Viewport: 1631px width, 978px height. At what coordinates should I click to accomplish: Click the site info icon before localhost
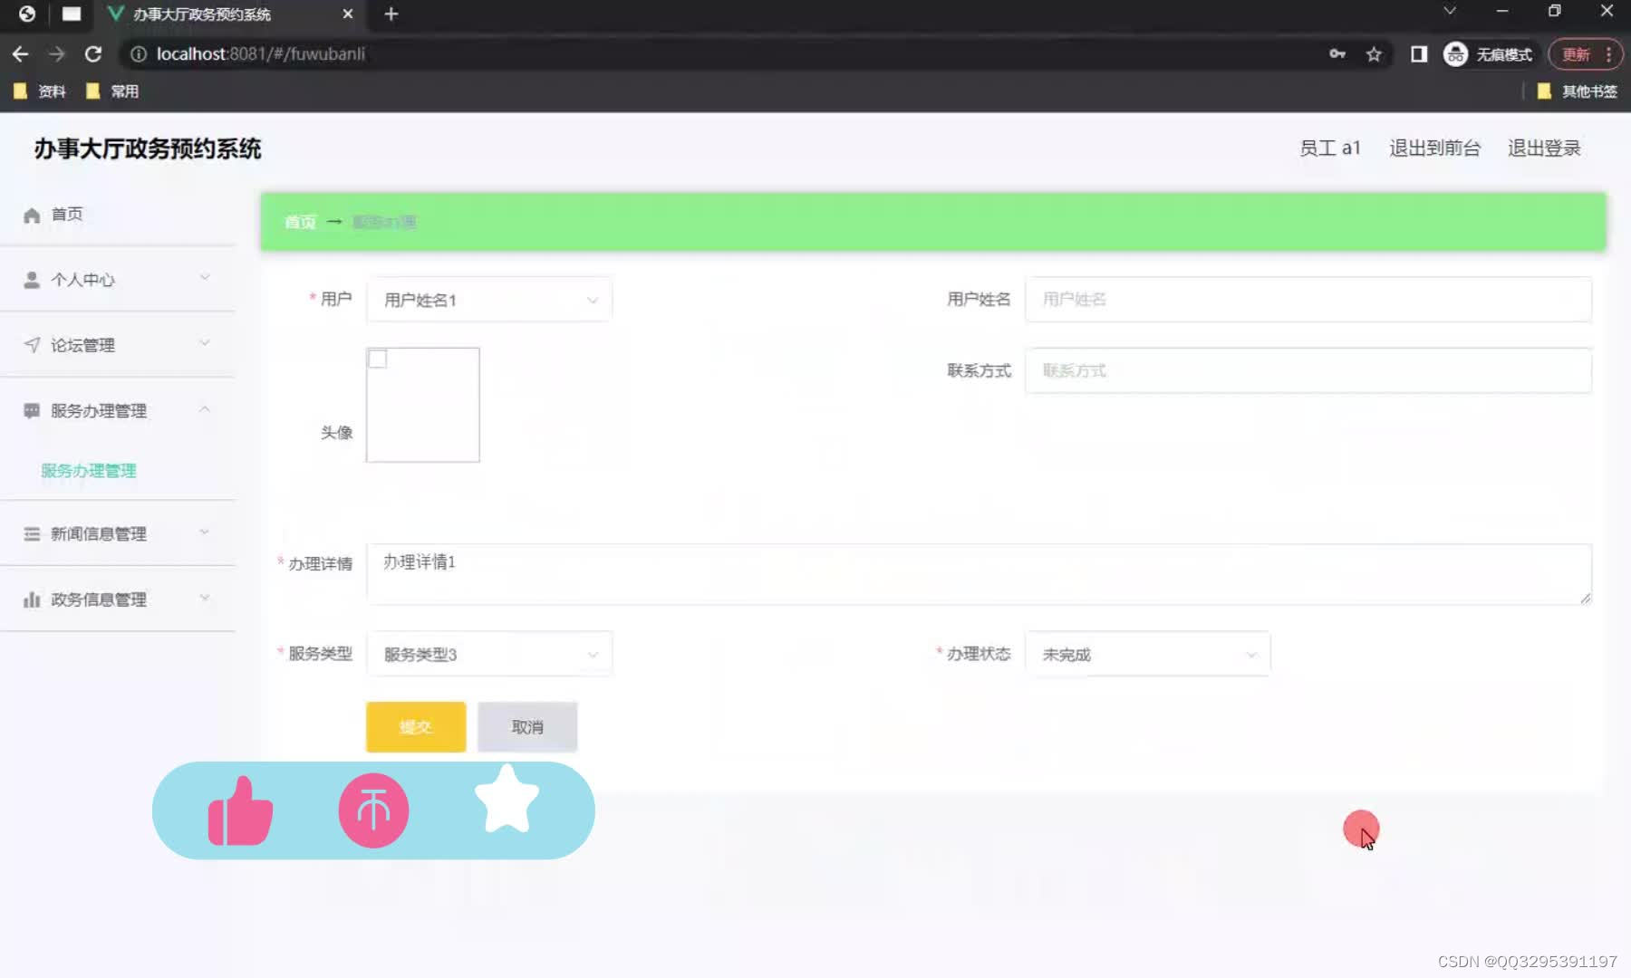tap(139, 54)
